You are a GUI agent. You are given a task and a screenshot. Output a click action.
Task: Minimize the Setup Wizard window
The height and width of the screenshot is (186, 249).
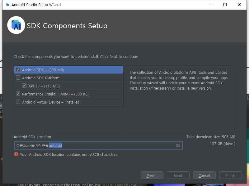(211, 5)
